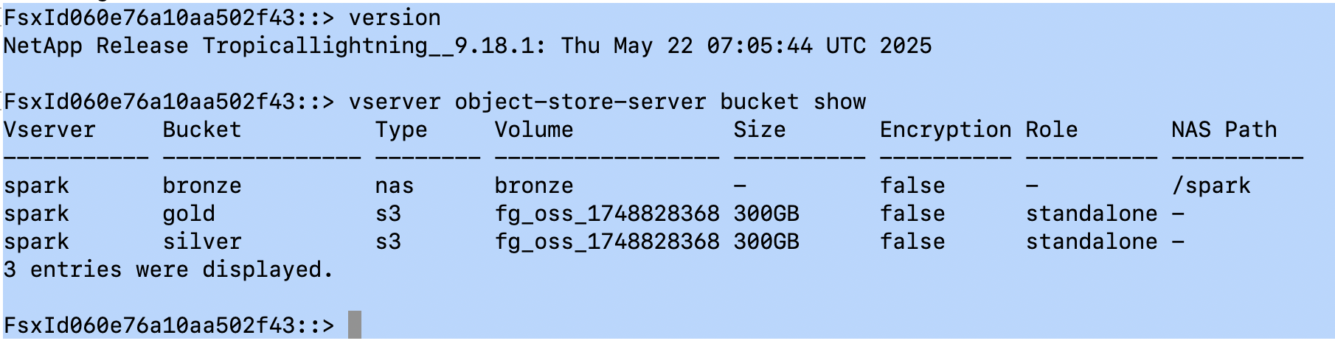Click the Size column header
1335x349 pixels.
click(760, 130)
